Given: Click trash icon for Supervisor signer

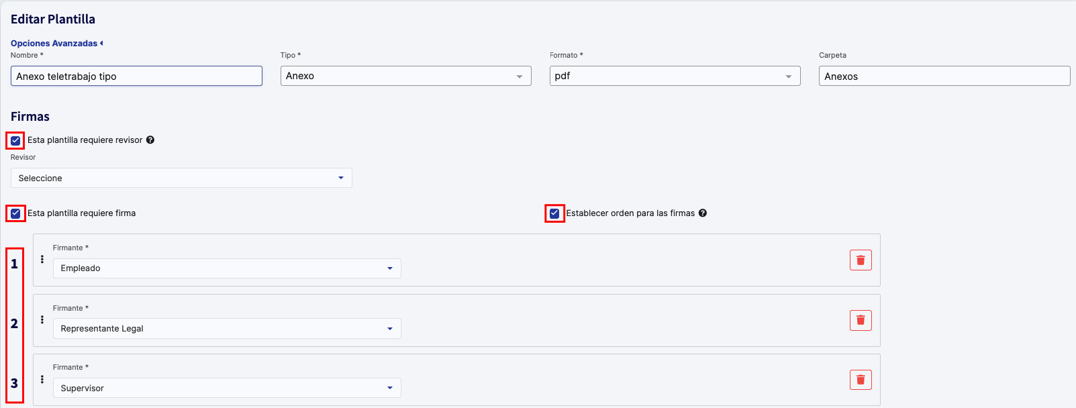Looking at the screenshot, I should [x=861, y=380].
